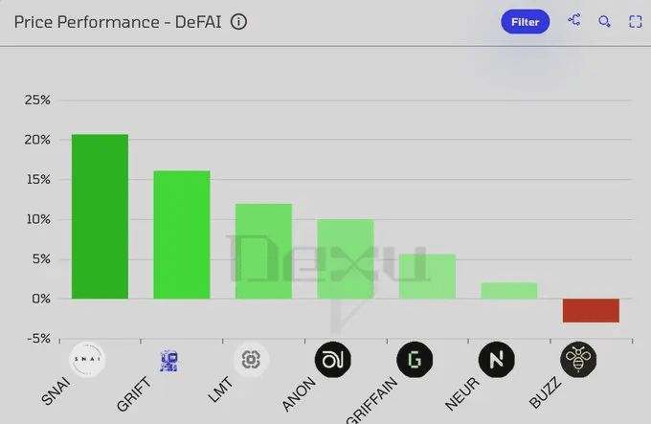
Task: Open the share icon in the header
Action: coord(574,20)
